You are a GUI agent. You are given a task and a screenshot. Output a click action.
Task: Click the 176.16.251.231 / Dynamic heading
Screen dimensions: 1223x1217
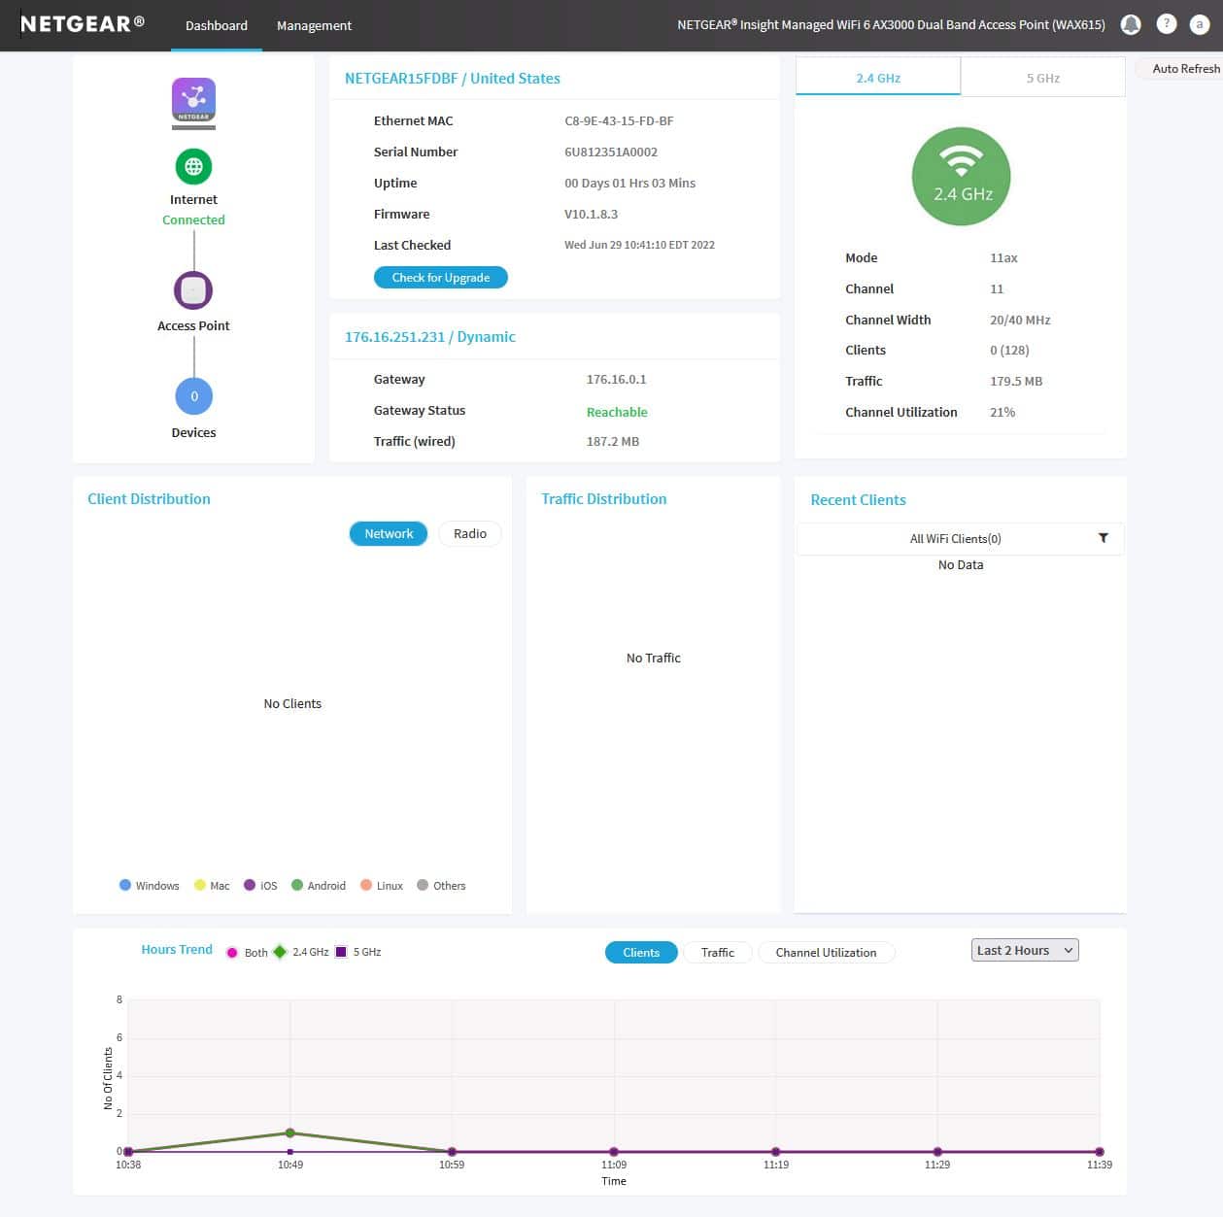430,337
